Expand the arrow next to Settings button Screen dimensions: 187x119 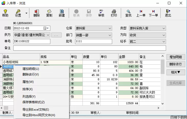[x=26, y=13]
